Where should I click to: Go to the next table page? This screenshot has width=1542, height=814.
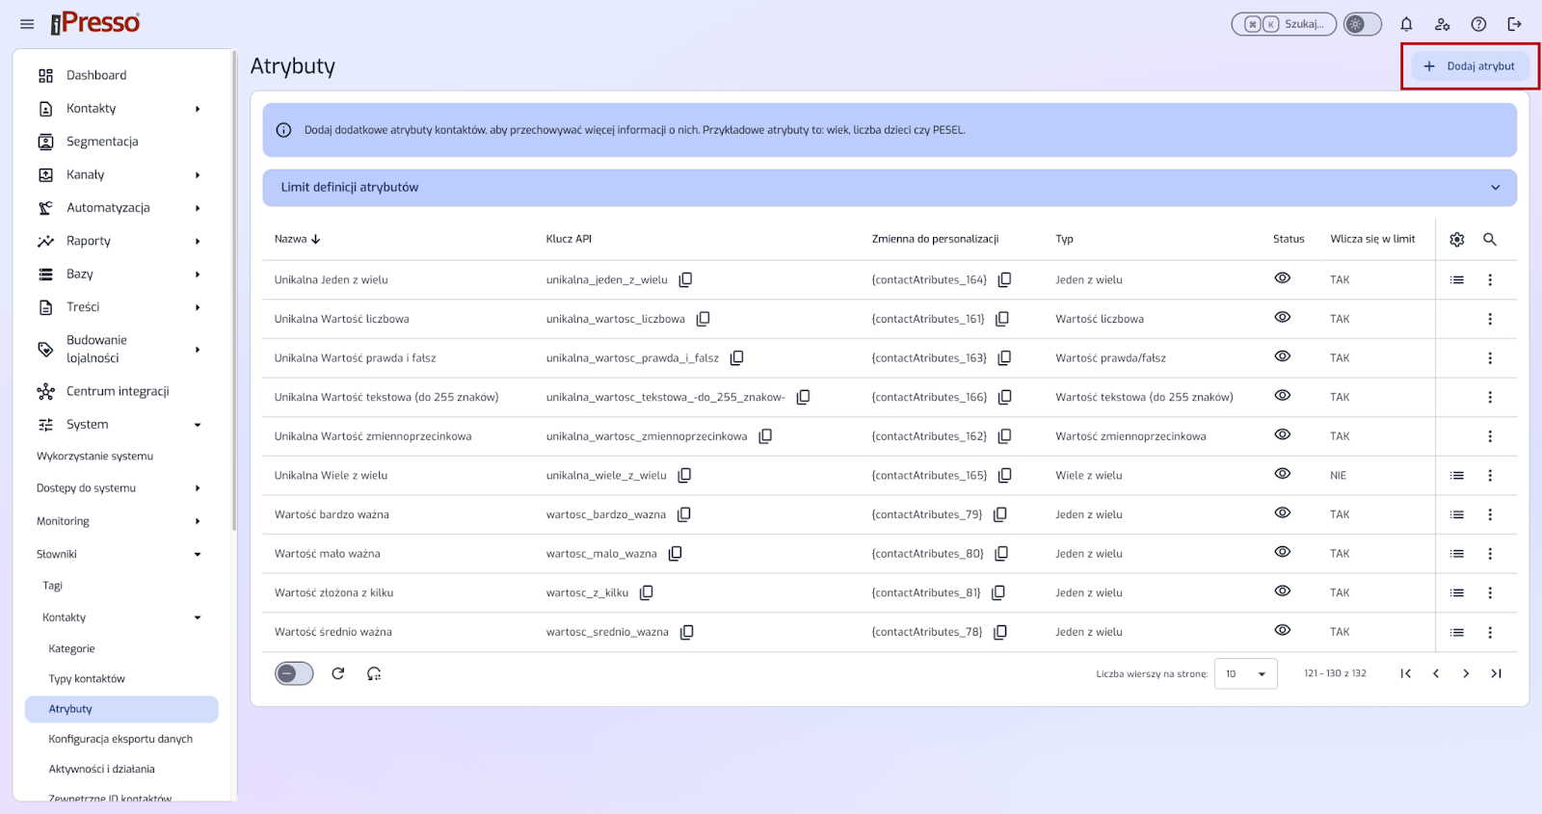coord(1466,673)
